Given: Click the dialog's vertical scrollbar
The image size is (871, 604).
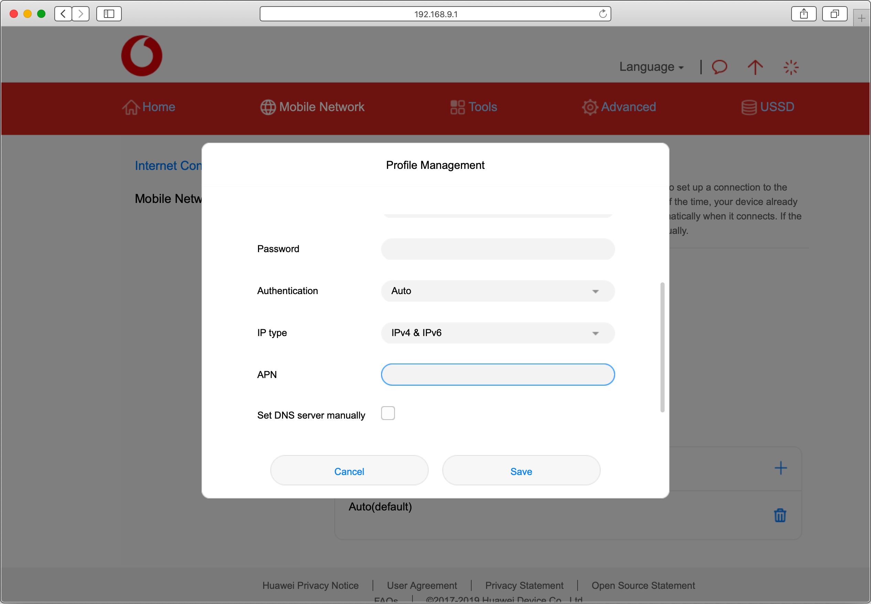Looking at the screenshot, I should [662, 347].
